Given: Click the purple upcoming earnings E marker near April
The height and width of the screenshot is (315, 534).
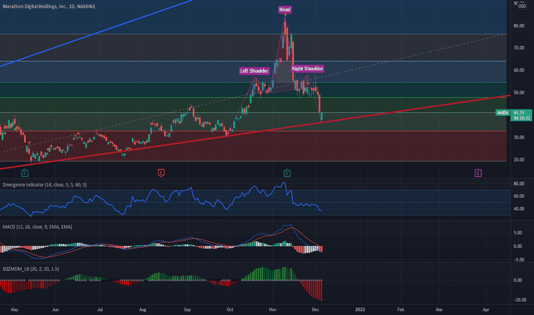Looking at the screenshot, I should [478, 174].
